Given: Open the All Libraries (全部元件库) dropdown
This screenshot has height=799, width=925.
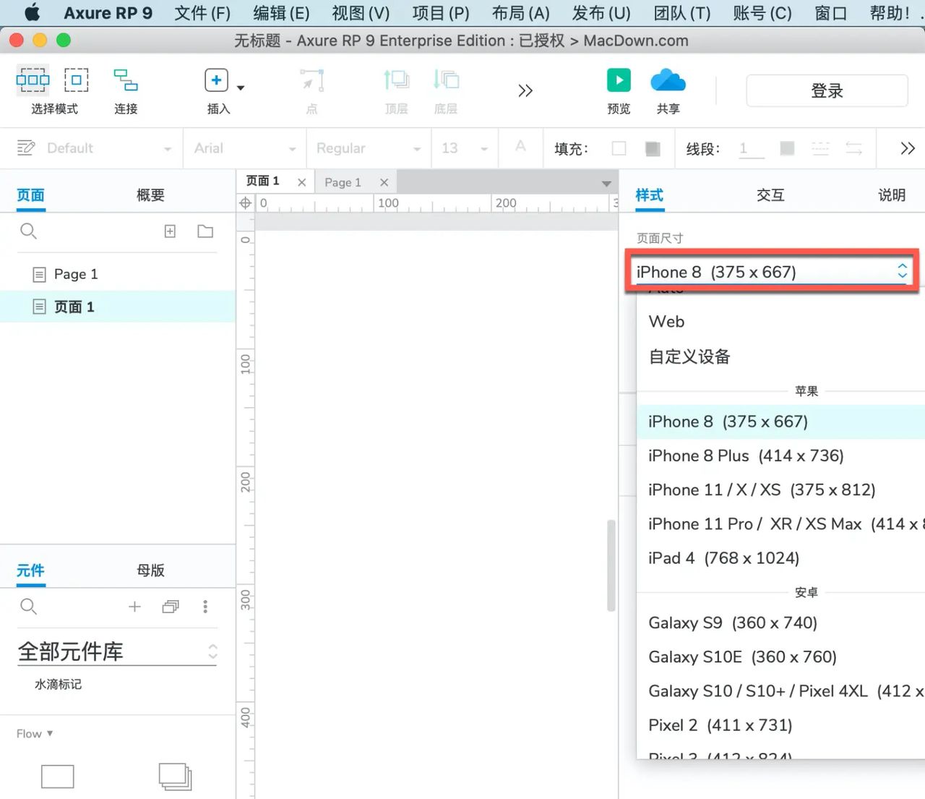Looking at the screenshot, I should (x=117, y=651).
